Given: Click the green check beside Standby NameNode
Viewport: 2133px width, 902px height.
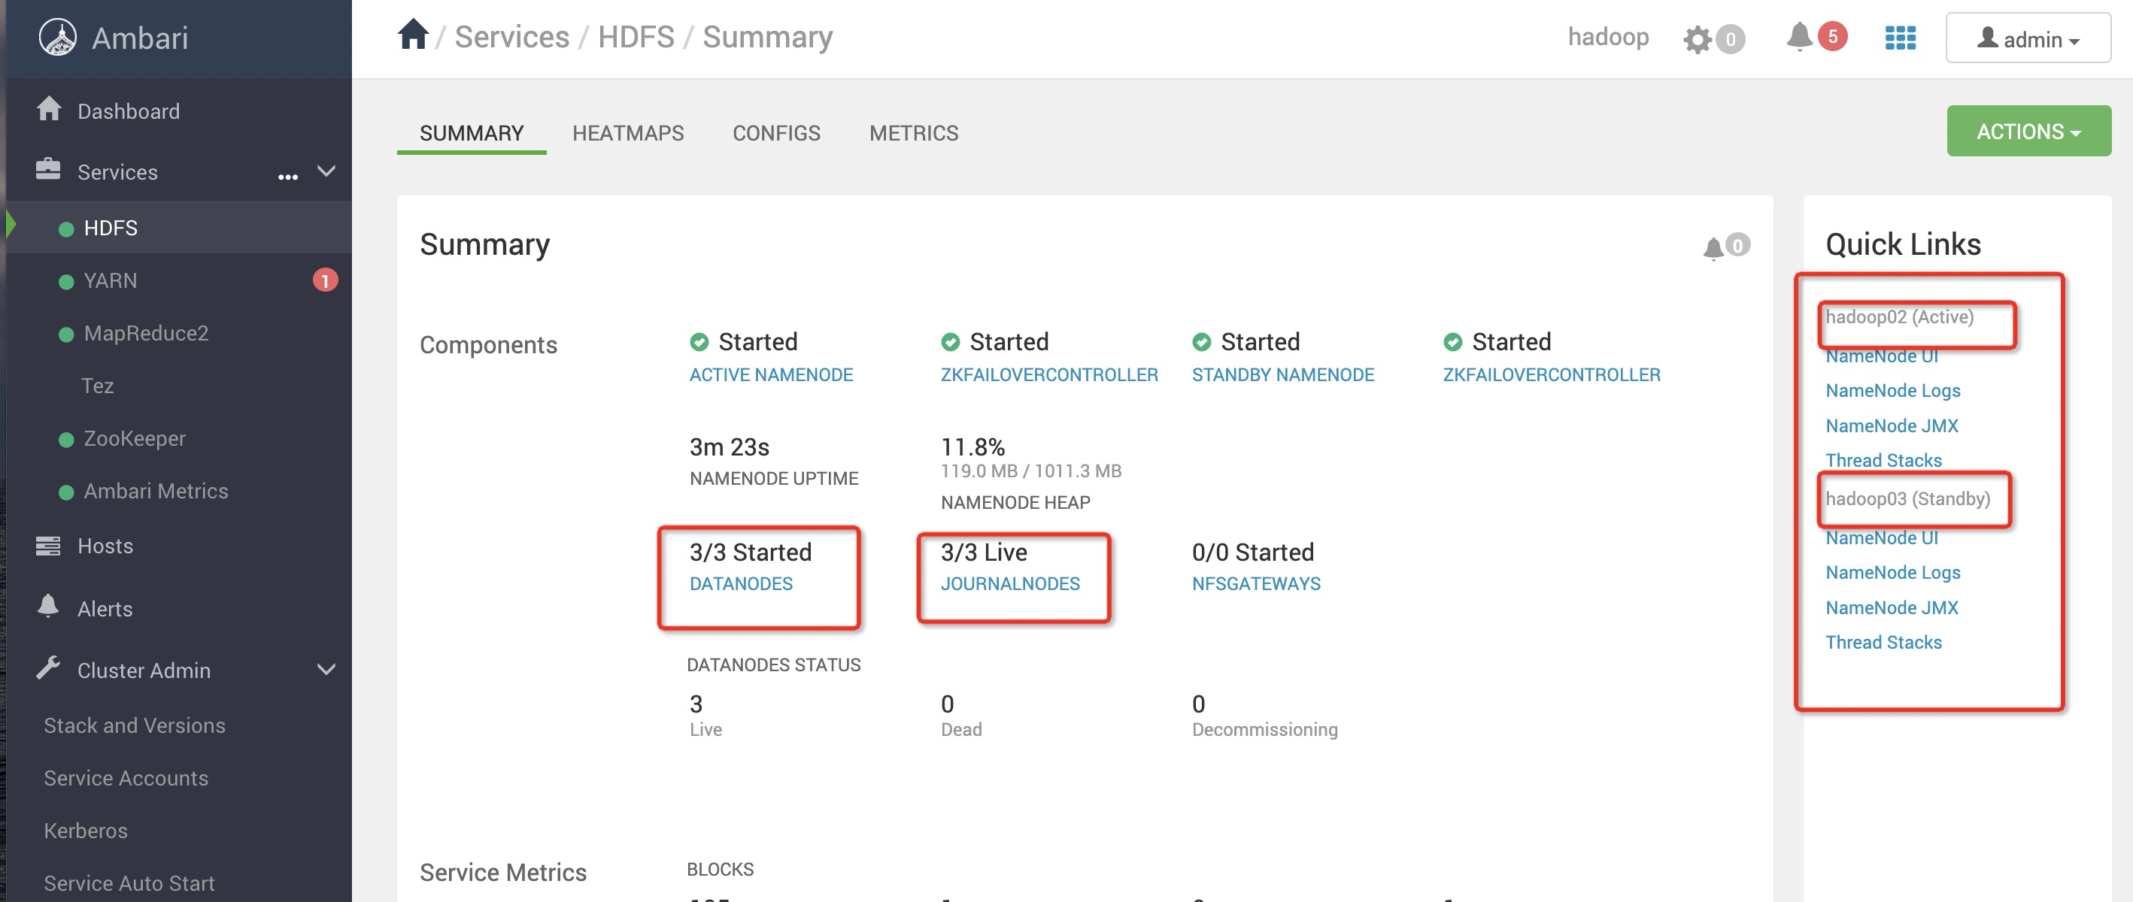Looking at the screenshot, I should coord(1201,342).
